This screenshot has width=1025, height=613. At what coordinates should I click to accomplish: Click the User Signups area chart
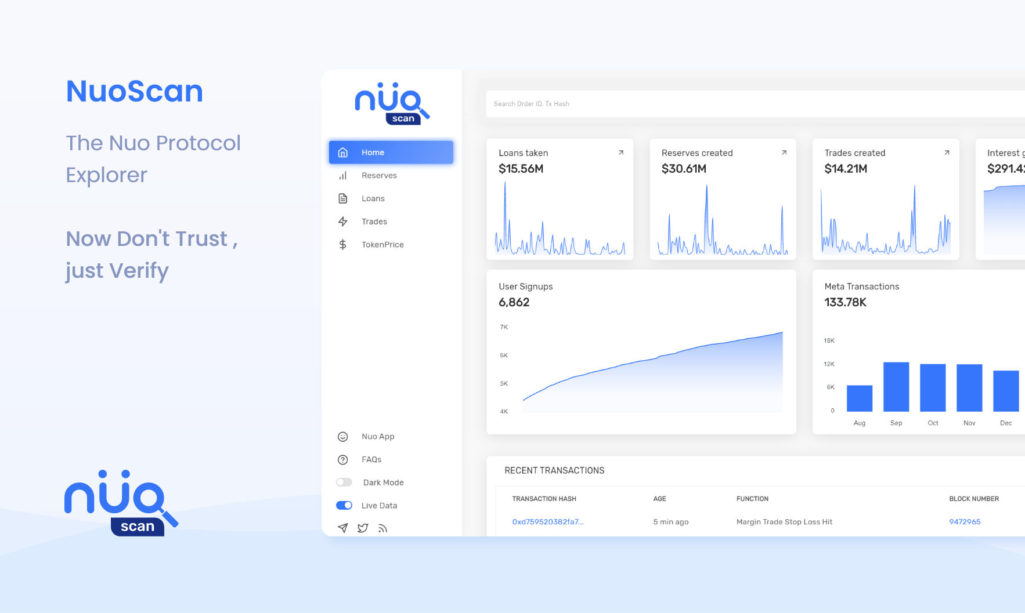[x=652, y=372]
